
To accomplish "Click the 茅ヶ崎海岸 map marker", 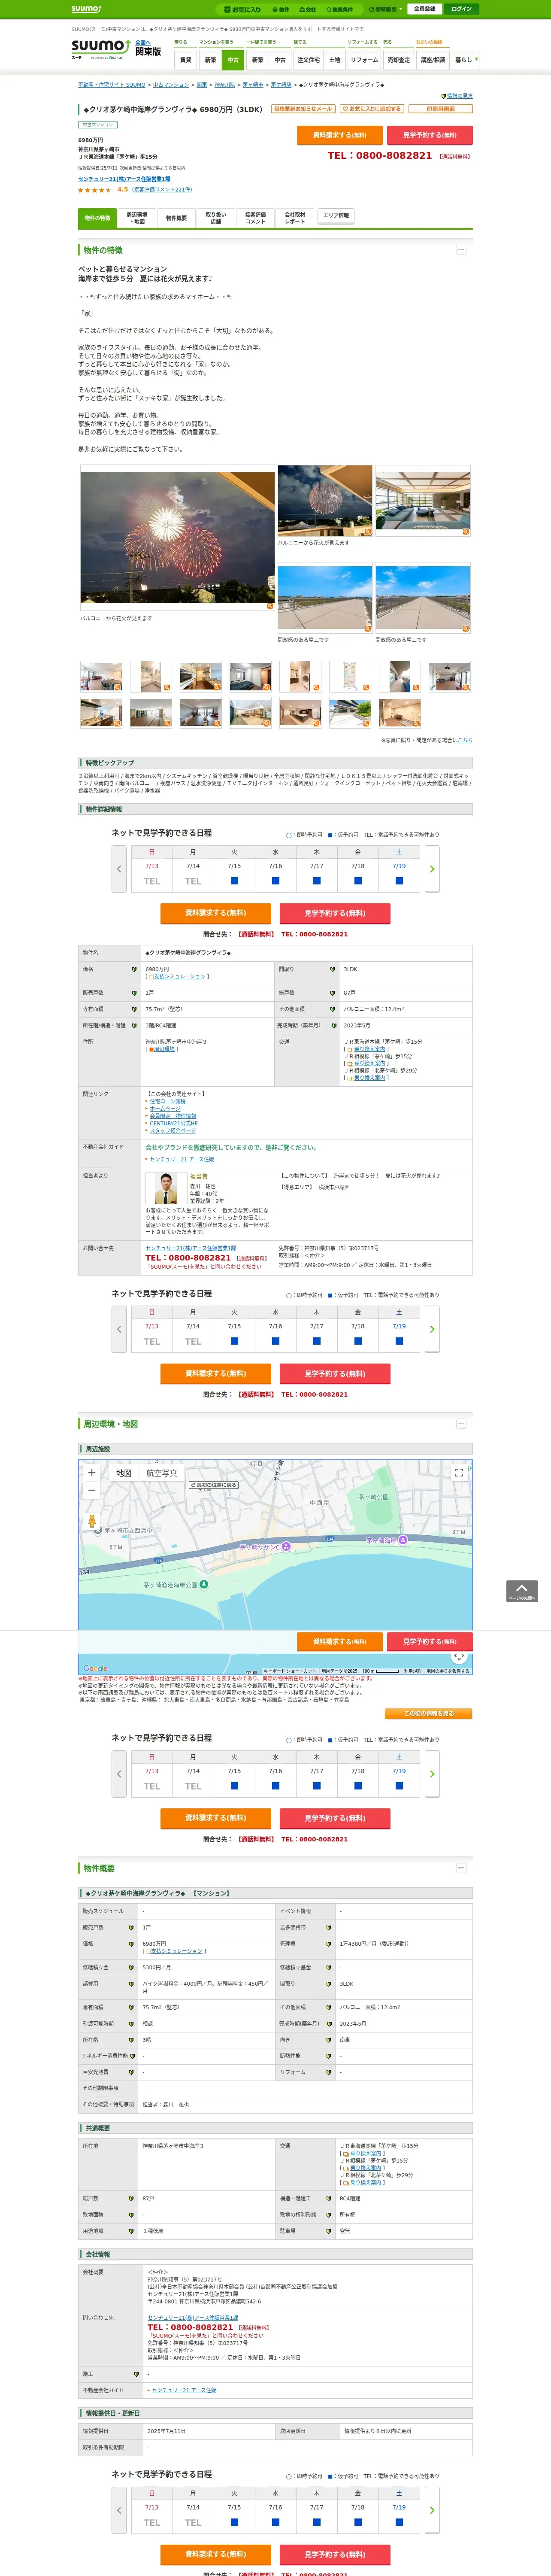I will point(403,1540).
